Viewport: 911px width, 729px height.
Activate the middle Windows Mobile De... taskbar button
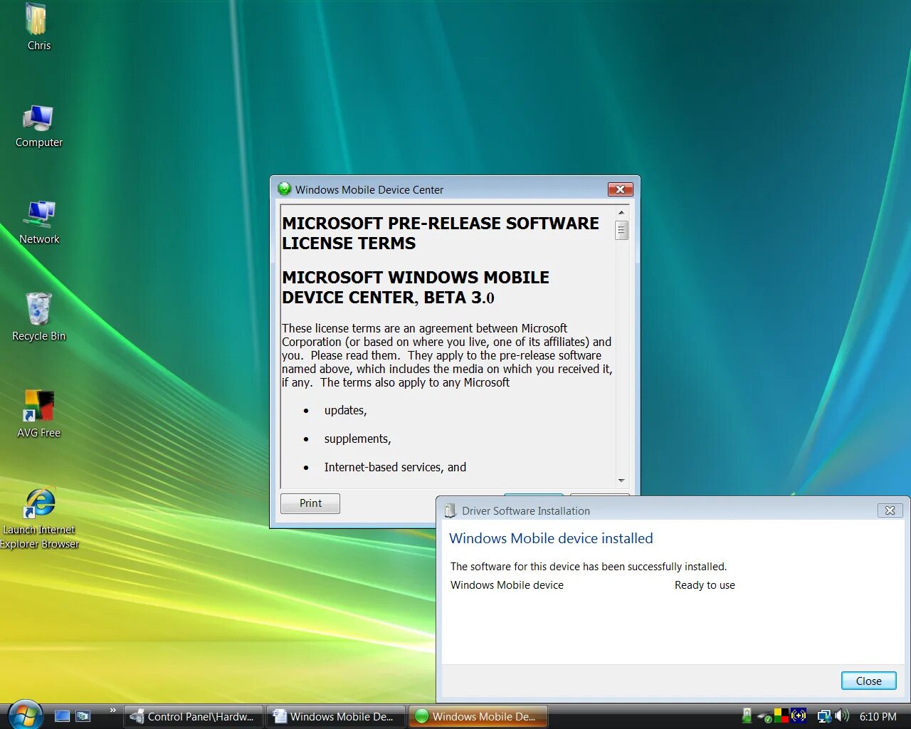[336, 716]
